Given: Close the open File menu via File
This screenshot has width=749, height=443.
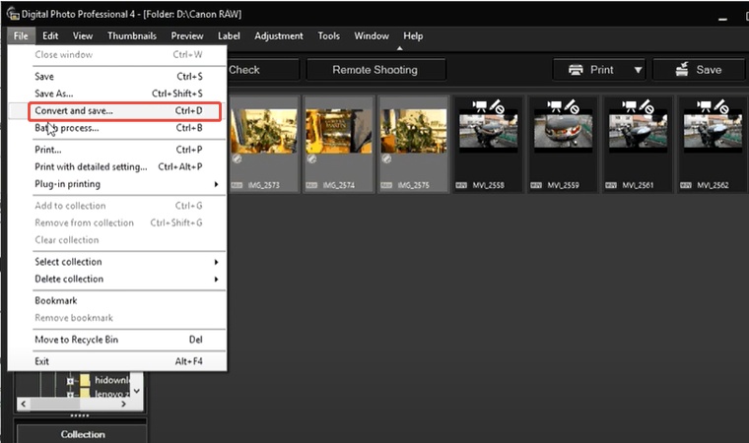Looking at the screenshot, I should click(x=21, y=35).
